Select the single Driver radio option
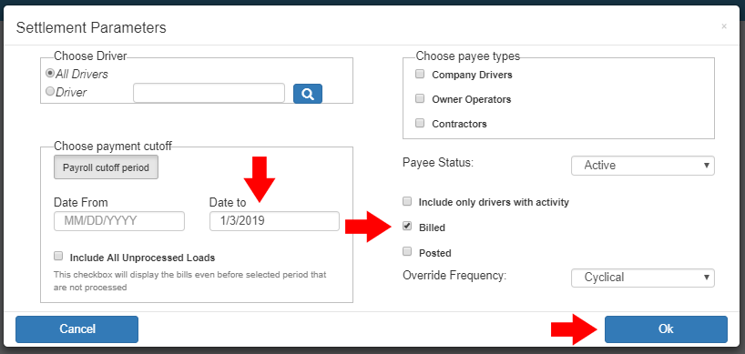 (x=49, y=92)
